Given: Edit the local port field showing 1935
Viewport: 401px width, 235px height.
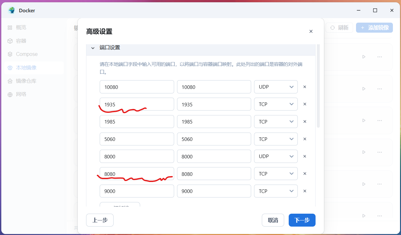Looking at the screenshot, I should (x=137, y=104).
